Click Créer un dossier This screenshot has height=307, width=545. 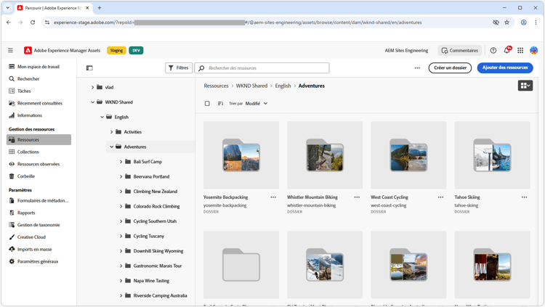(450, 67)
